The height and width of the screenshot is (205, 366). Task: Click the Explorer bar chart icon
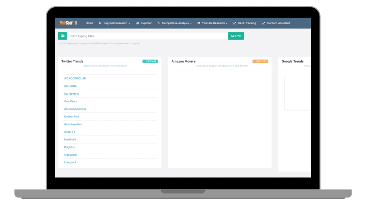[138, 23]
